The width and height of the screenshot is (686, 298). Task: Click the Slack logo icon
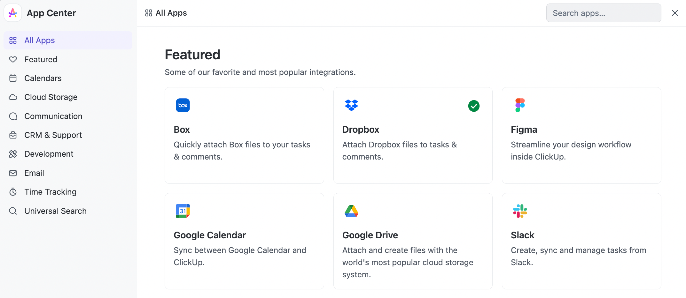pos(520,211)
